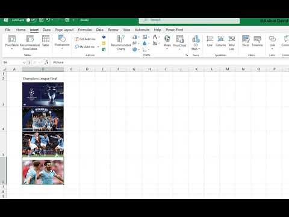Insert a Table from the ribbon
Image resolution: width=289 pixels, height=217 pixels.
46,40
